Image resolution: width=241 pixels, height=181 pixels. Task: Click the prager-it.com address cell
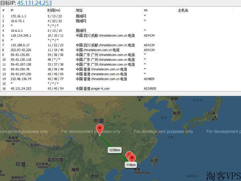click(93, 89)
